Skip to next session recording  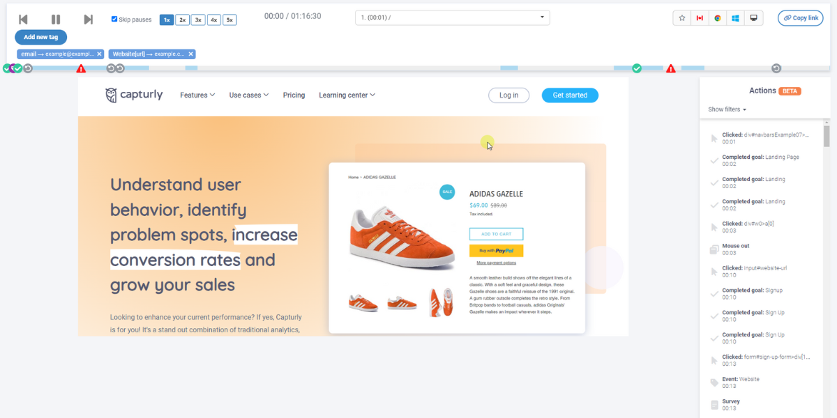tap(88, 20)
